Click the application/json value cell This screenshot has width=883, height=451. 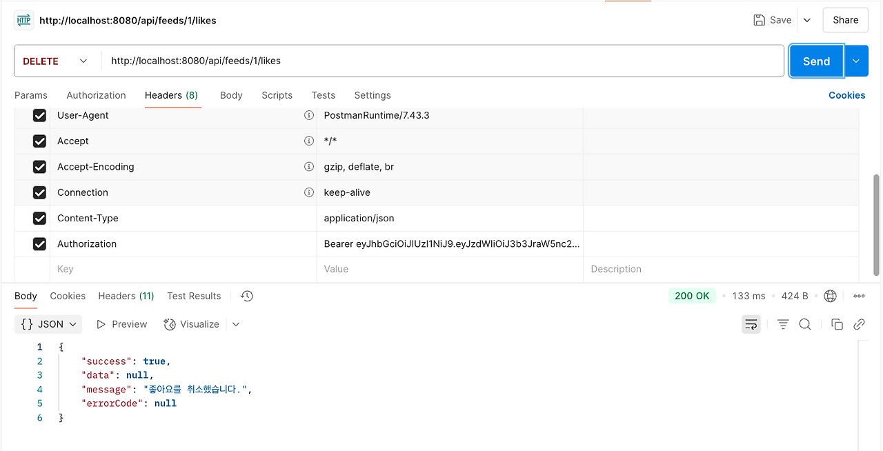click(x=450, y=218)
